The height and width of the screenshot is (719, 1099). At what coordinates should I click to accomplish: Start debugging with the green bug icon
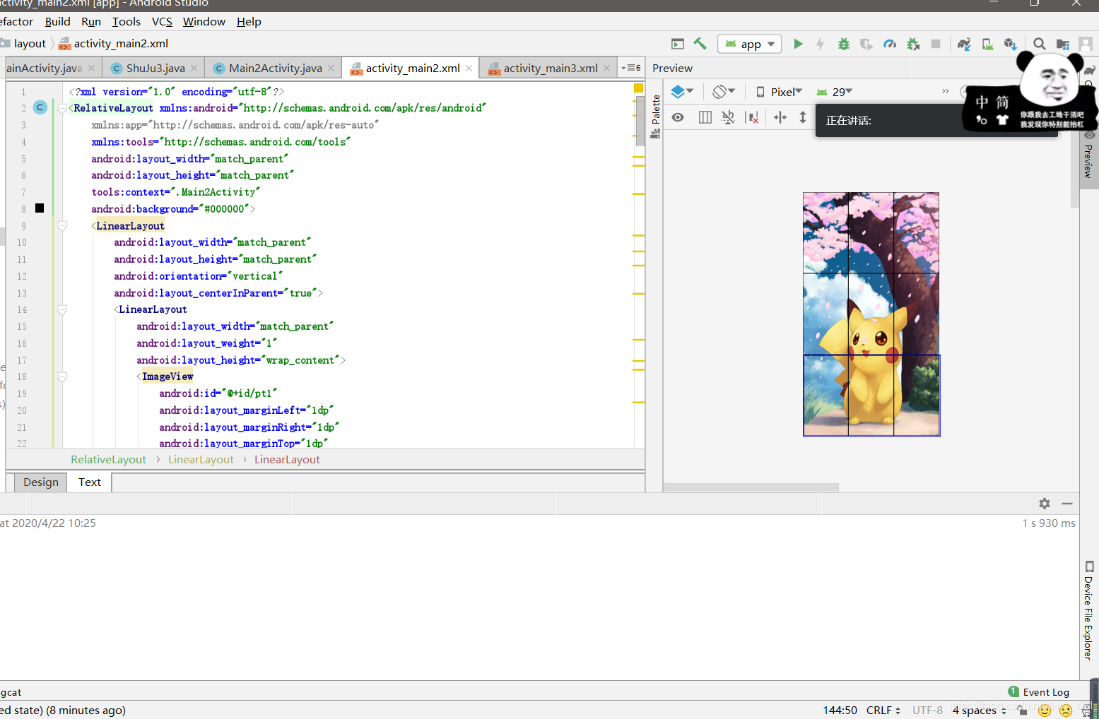843,44
